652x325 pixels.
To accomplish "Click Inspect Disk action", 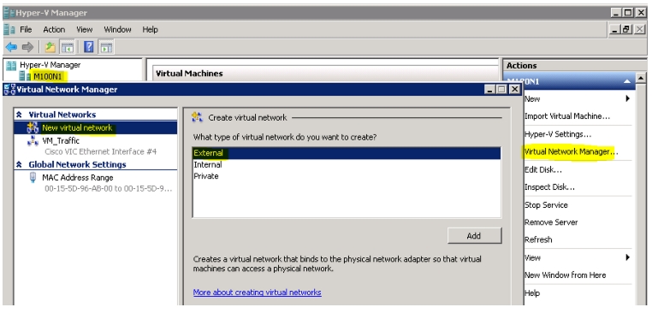I will [549, 187].
